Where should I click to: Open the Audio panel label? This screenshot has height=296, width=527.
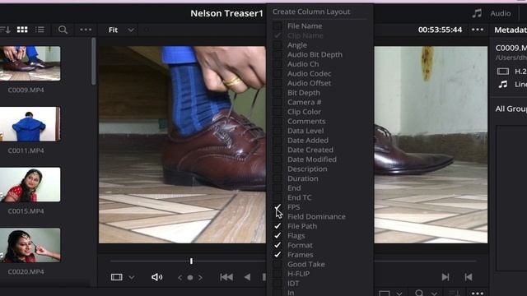(x=501, y=13)
